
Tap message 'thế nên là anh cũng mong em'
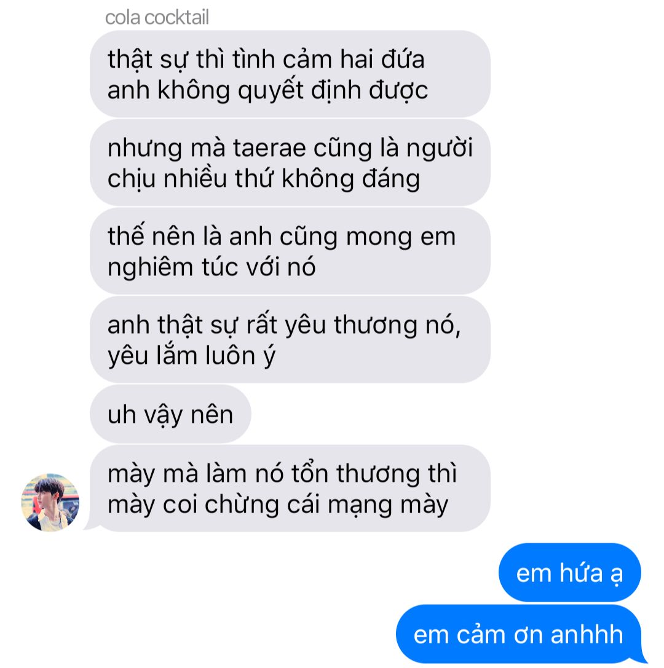pyautogui.click(x=290, y=251)
